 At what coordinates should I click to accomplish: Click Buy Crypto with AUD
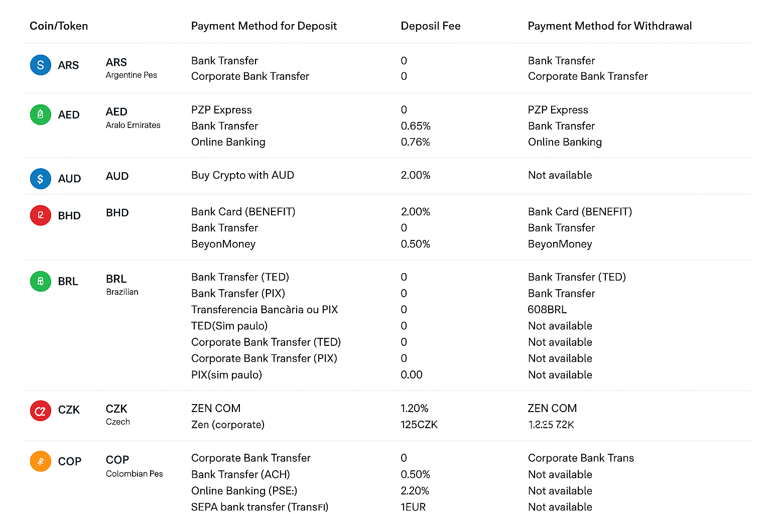(x=242, y=175)
